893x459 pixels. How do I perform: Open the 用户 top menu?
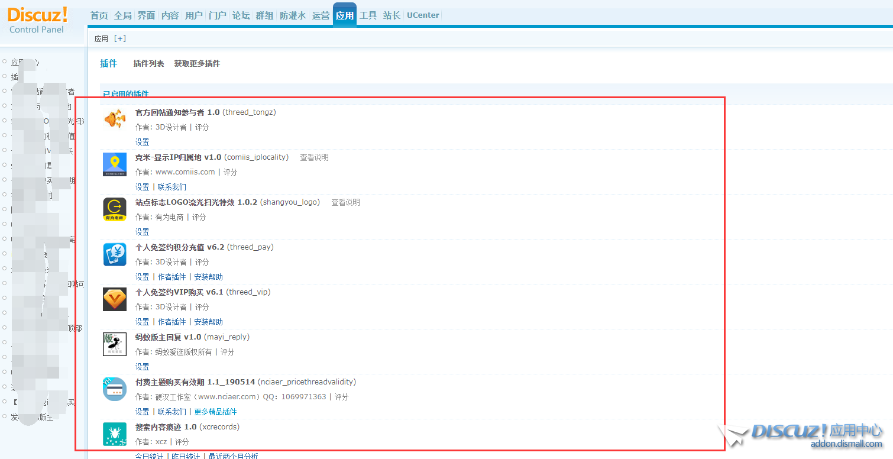click(193, 15)
